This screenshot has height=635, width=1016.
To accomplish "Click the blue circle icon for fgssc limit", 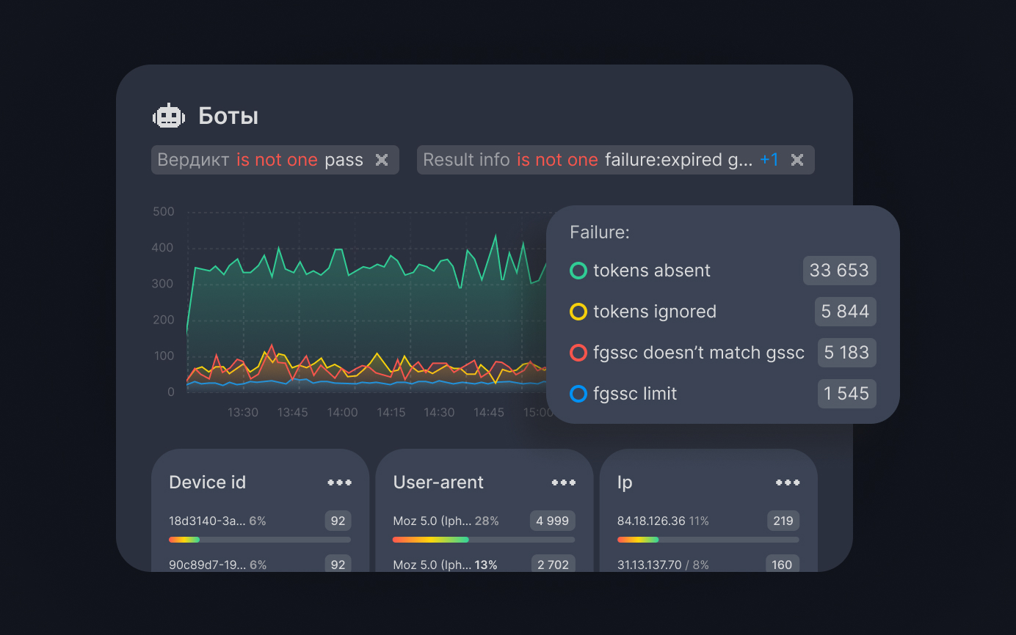I will 578,394.
